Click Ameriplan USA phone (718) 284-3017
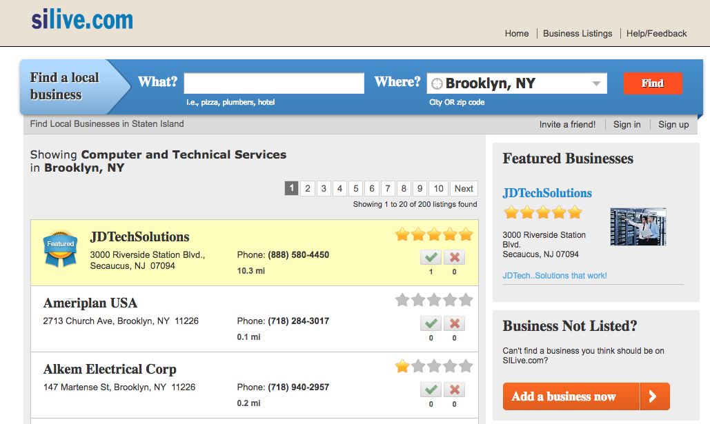Viewport: 710px width, 424px height. 298,321
